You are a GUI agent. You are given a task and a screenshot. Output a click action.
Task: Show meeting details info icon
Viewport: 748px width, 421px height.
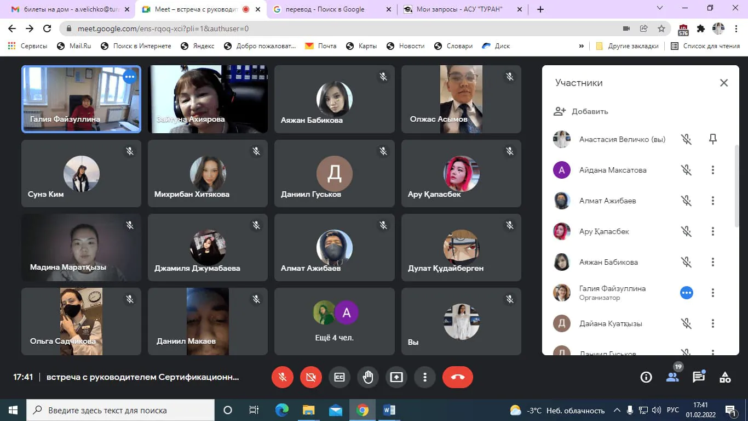tap(646, 377)
